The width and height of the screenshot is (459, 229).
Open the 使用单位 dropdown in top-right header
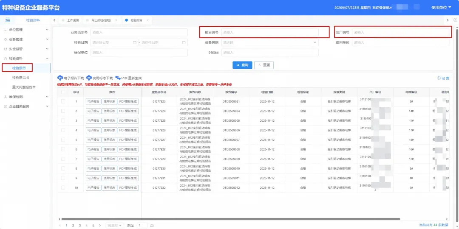tap(442, 8)
